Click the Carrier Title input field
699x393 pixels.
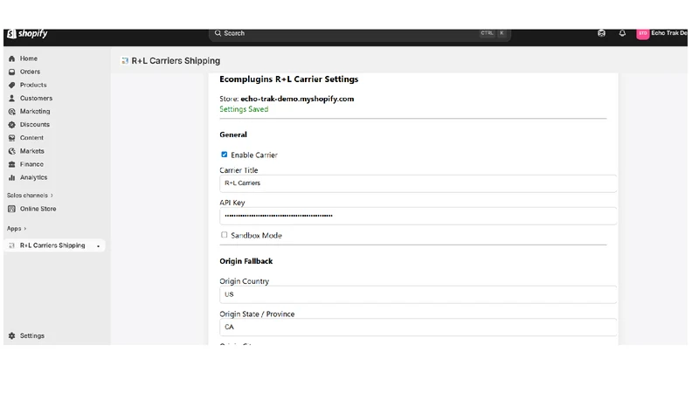419,183
